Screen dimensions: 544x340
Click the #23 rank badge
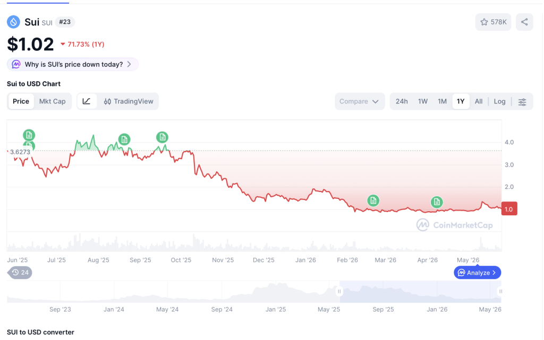tap(65, 22)
